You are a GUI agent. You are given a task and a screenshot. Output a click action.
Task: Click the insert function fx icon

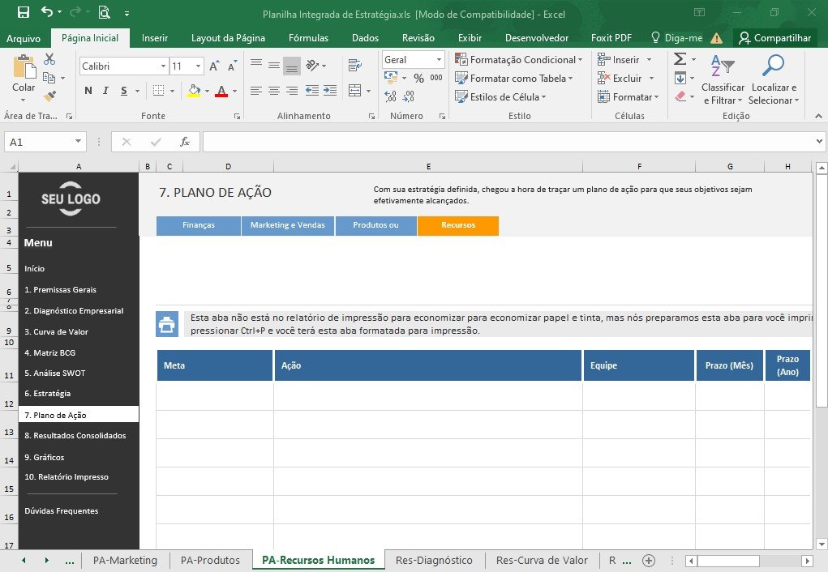pyautogui.click(x=185, y=142)
